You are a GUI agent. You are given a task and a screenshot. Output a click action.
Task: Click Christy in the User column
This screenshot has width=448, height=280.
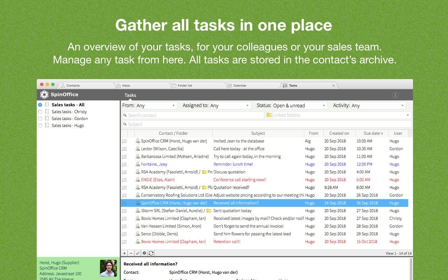click(395, 218)
